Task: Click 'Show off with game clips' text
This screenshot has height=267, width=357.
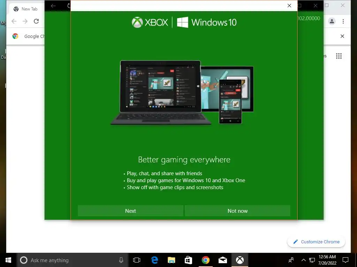Action: pos(175,187)
